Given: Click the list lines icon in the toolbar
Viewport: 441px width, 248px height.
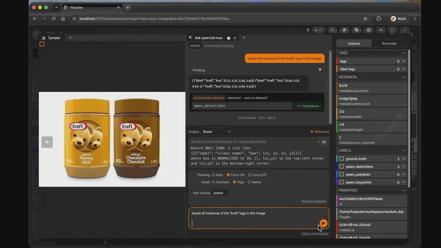Looking at the screenshot, I should (x=381, y=30).
